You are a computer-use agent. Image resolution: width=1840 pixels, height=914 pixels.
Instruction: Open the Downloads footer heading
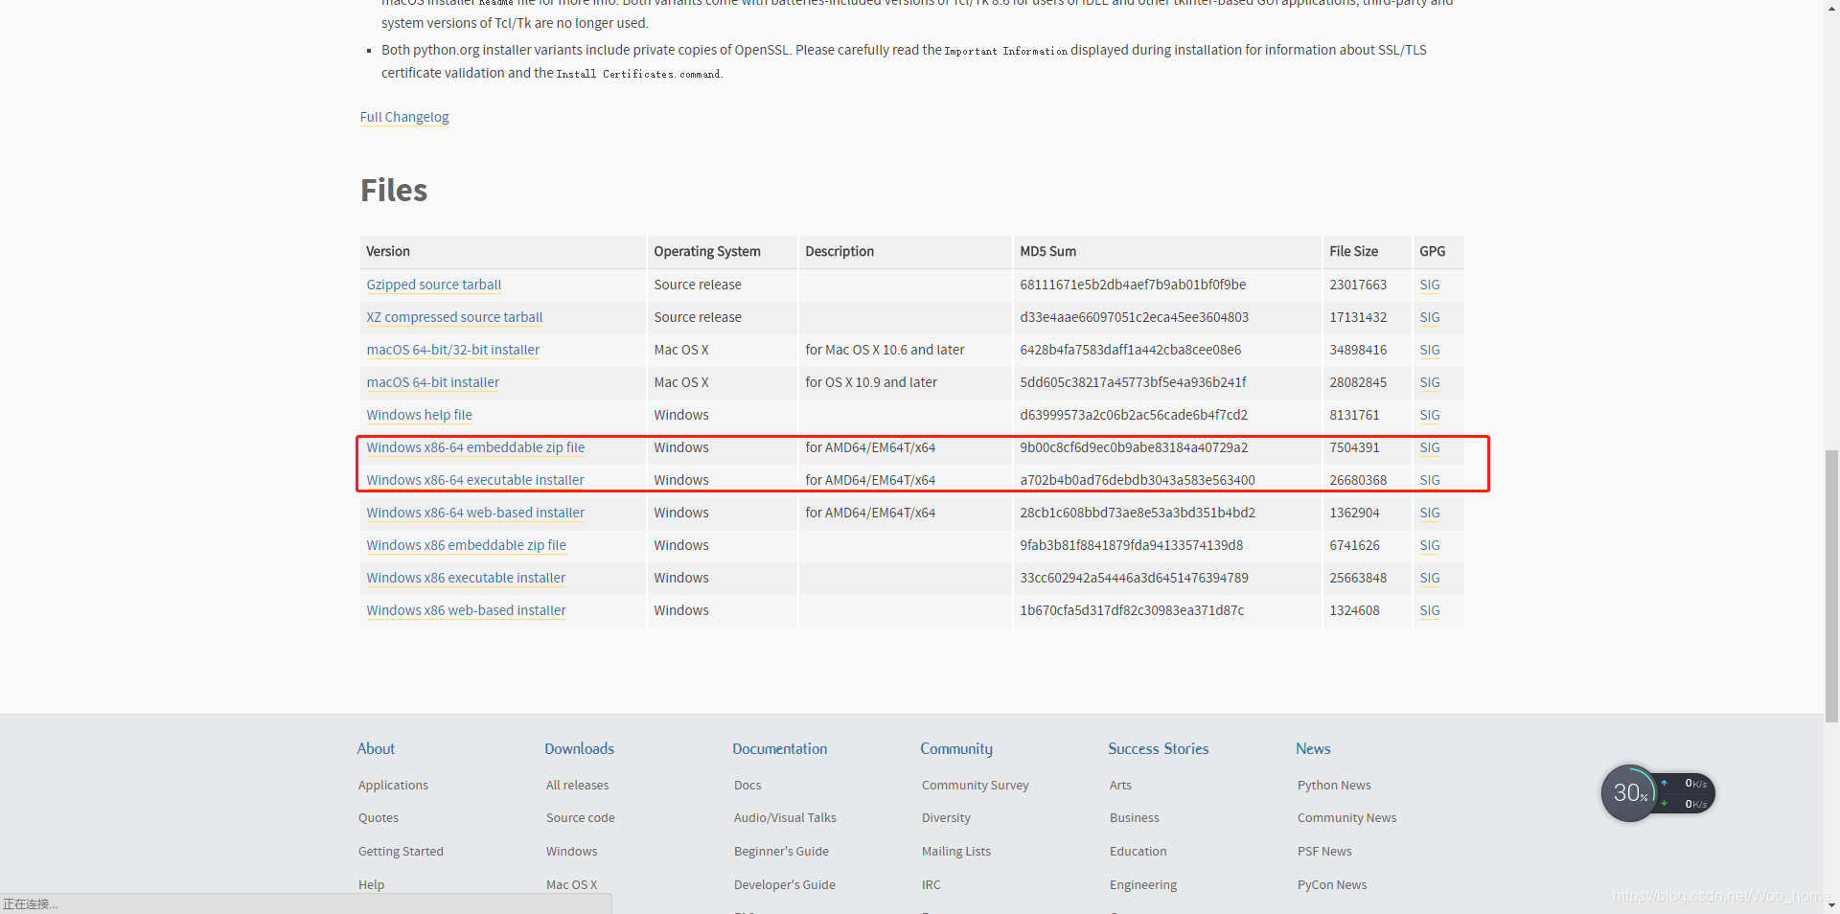click(580, 749)
